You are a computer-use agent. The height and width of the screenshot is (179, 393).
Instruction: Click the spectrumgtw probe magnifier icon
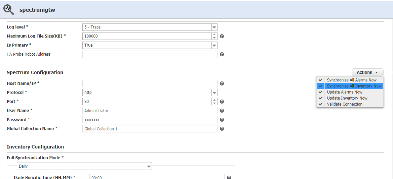pyautogui.click(x=9, y=10)
